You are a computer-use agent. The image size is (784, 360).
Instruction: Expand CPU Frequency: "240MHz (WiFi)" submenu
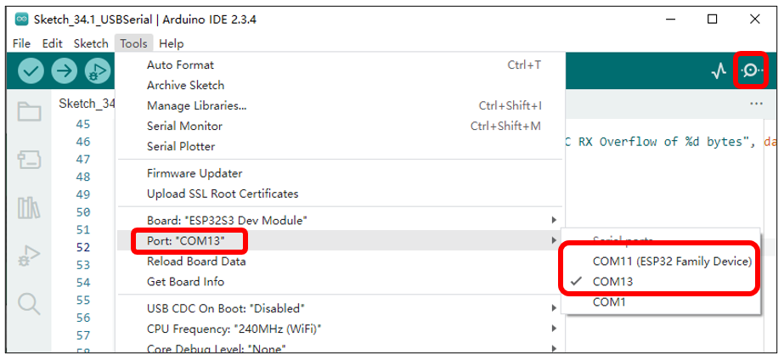340,329
